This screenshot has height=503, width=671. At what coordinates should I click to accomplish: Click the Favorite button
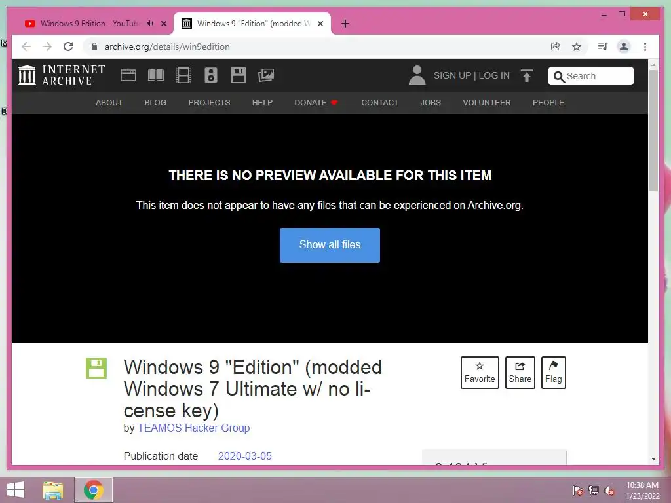480,373
